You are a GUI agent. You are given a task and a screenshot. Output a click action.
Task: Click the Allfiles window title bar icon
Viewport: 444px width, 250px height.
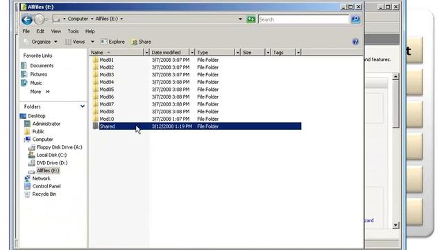point(24,7)
